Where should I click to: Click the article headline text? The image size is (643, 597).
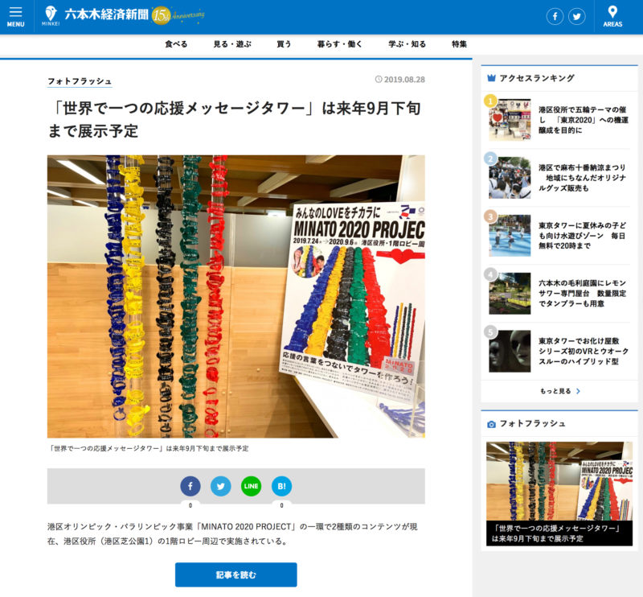tap(235, 120)
